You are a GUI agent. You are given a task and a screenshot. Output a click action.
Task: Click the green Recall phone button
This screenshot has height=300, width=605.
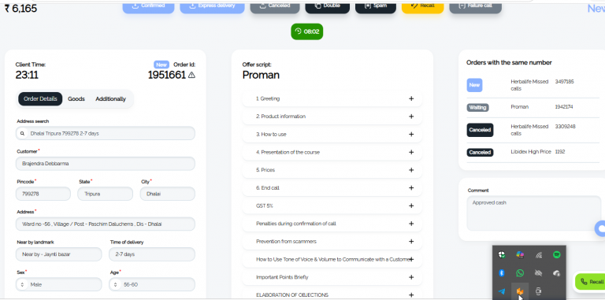(x=590, y=281)
